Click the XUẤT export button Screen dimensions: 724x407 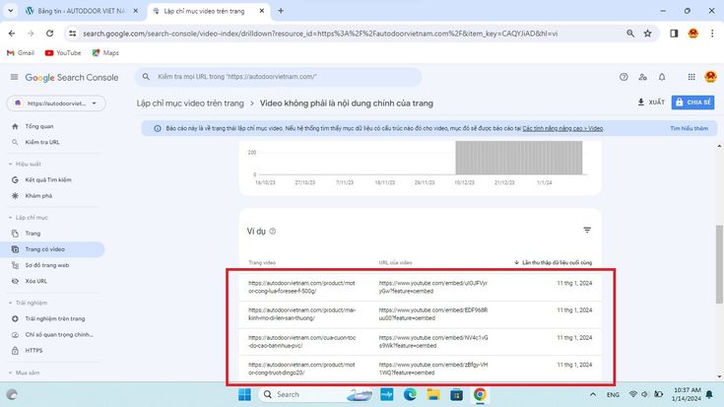[651, 102]
